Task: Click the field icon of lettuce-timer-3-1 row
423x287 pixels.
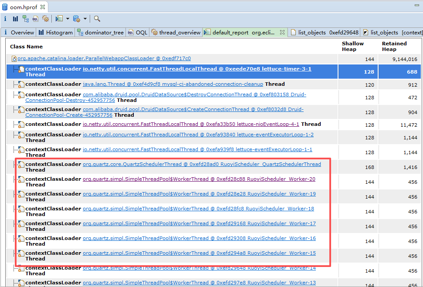Action: click(x=21, y=70)
